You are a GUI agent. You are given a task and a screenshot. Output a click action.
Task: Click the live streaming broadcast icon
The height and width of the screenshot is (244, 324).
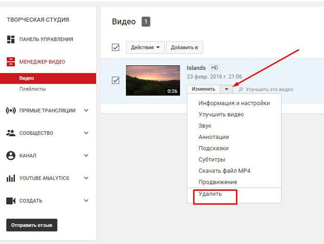click(x=11, y=111)
